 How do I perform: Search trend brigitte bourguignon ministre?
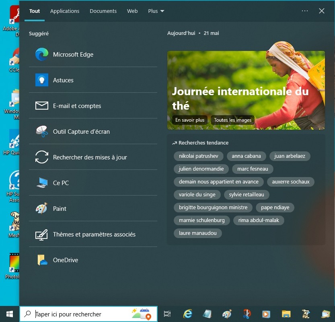[213, 207]
